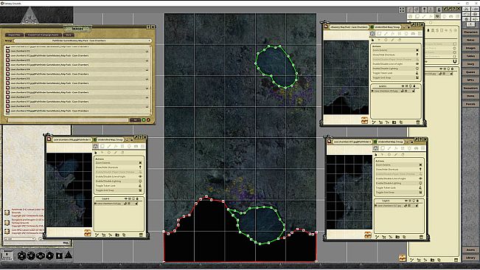Open the NPCs sidebar button

point(470,80)
